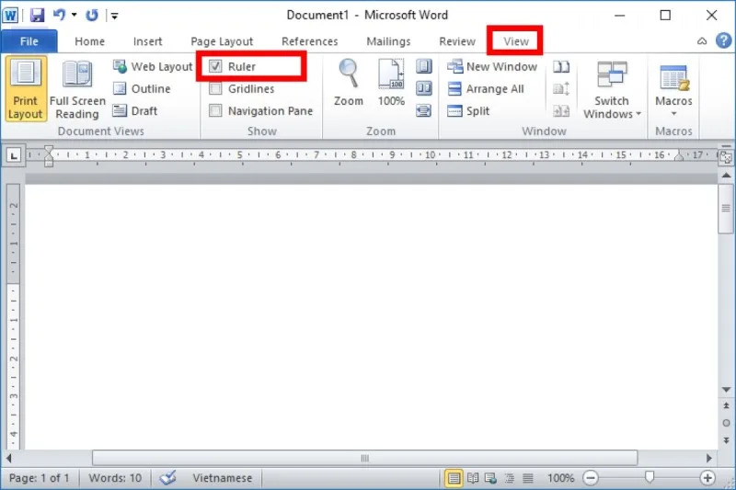Click the Zoom Out minus button
This screenshot has height=490, width=736.
click(591, 478)
